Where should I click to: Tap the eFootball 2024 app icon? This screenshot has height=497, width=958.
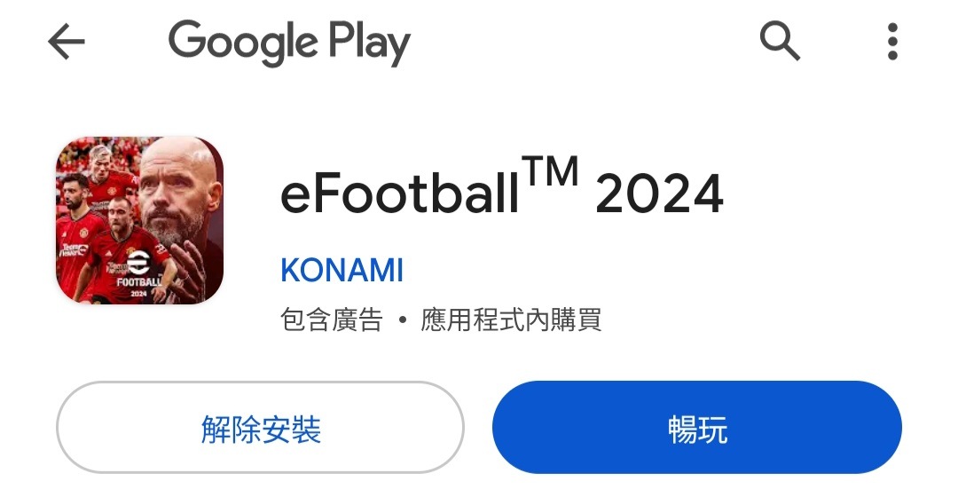pos(140,220)
